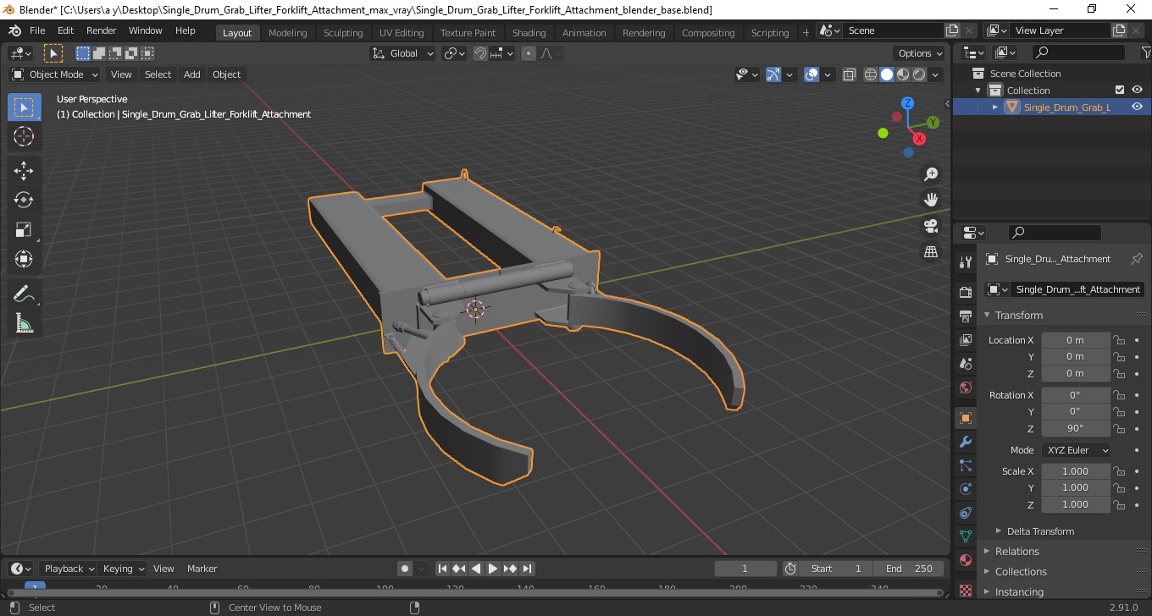Viewport: 1152px width, 616px height.
Task: Expand the Collections properties panel
Action: [x=1021, y=571]
